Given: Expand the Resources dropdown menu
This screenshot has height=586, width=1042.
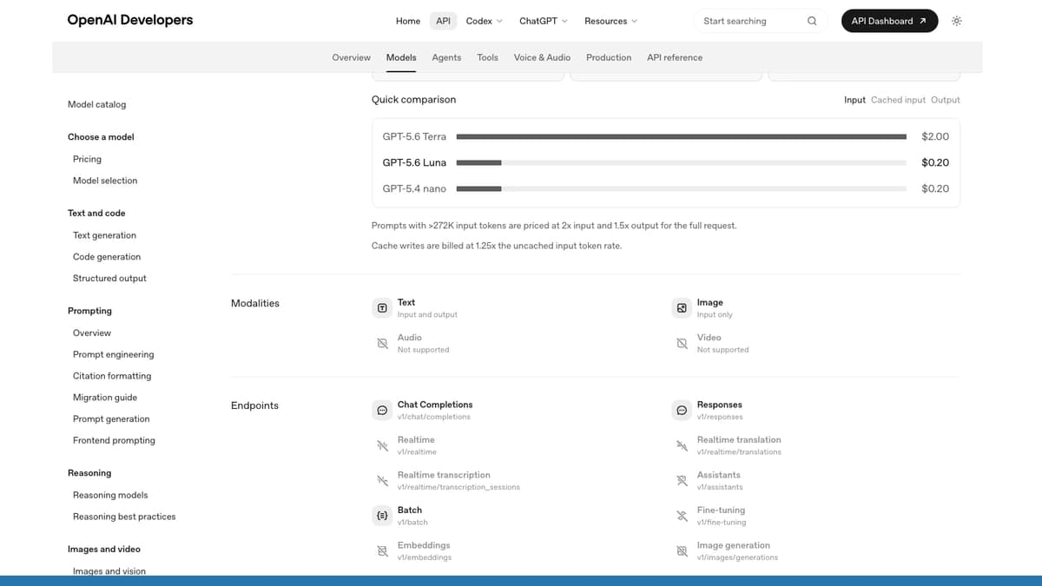Looking at the screenshot, I should [x=610, y=21].
